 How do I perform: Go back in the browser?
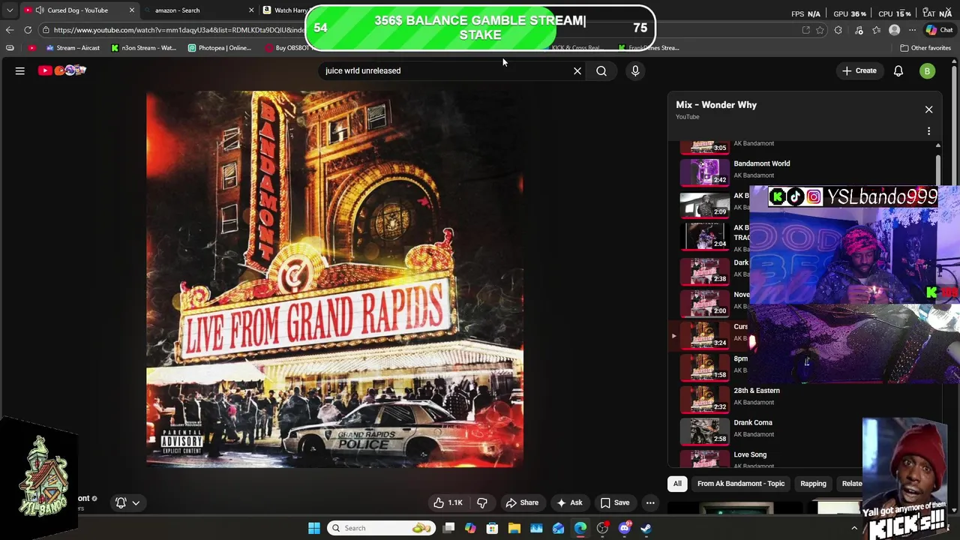(9, 30)
